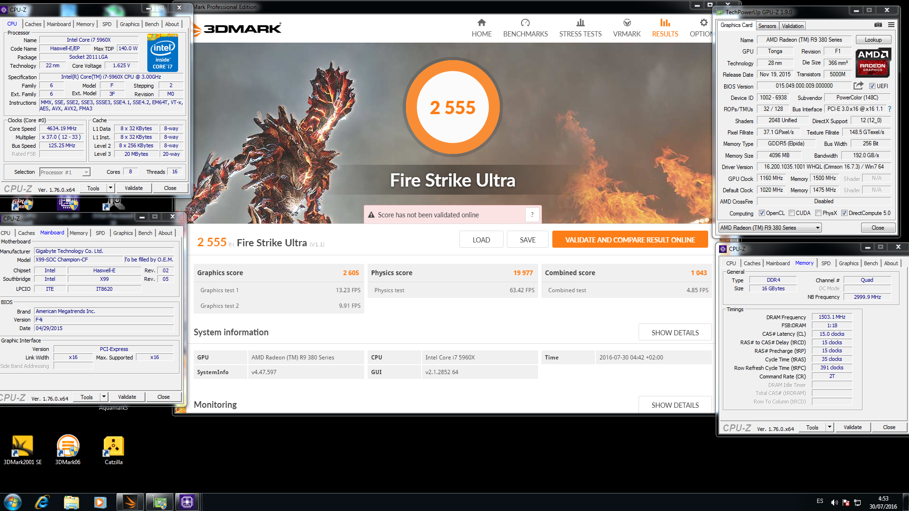The width and height of the screenshot is (909, 511).
Task: Click the LOAD button in 3DMark
Action: pyautogui.click(x=481, y=240)
